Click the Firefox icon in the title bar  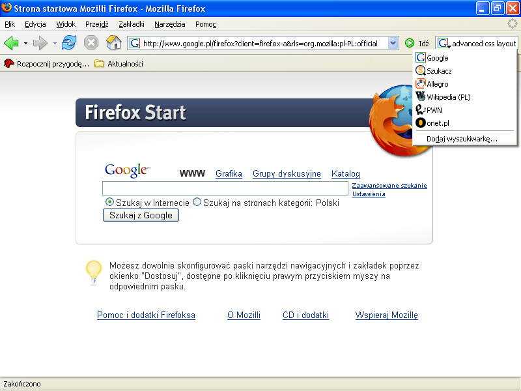point(7,7)
